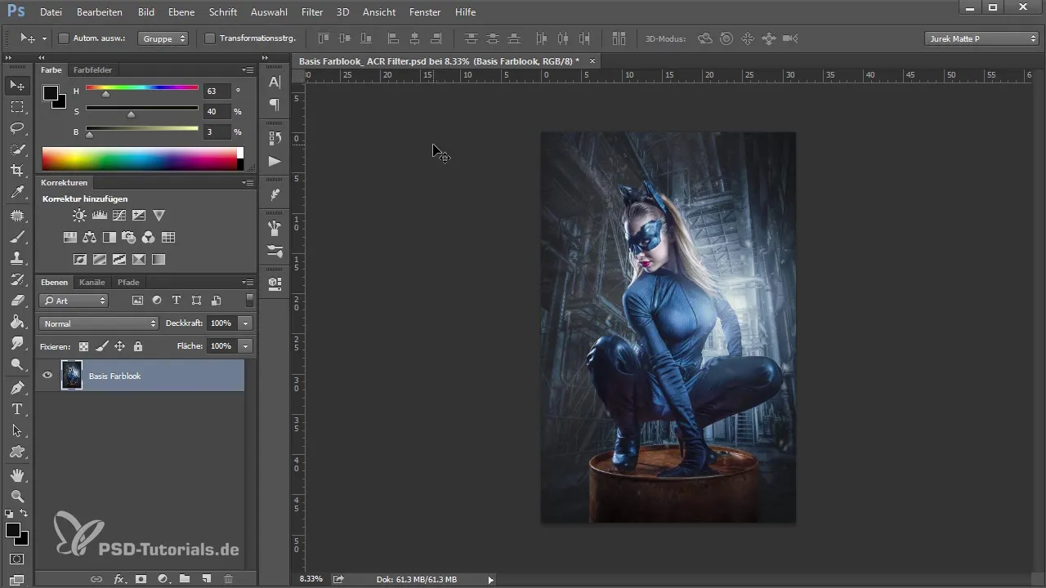Screen dimensions: 1046x588
Task: Select the Custom Shape tool
Action: pyautogui.click(x=17, y=451)
